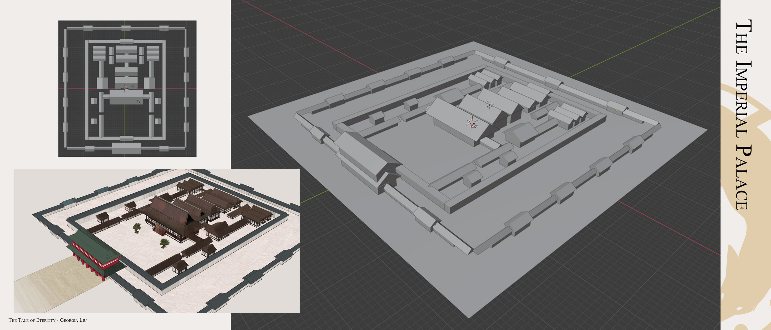Image resolution: width=771 pixels, height=330 pixels.
Task: Click 'Georgia Liu' author name
Action: pos(73,320)
